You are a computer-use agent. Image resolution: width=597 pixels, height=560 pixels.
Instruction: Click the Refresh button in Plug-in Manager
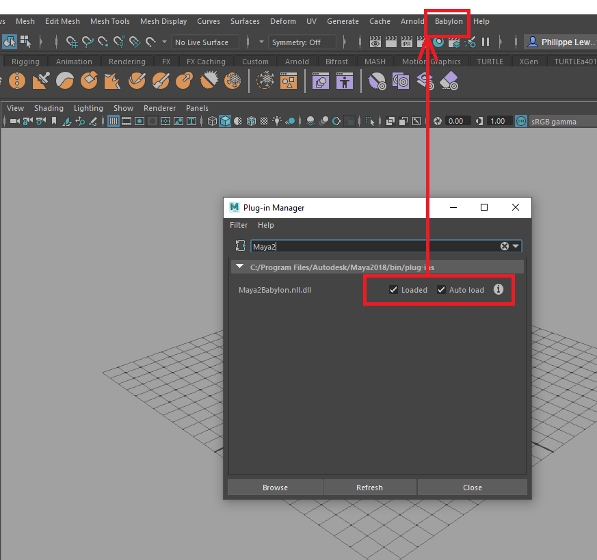(x=370, y=488)
